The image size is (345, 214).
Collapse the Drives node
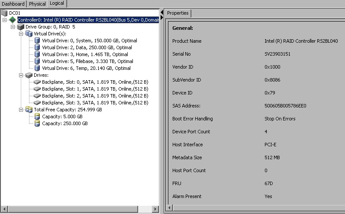(21, 75)
